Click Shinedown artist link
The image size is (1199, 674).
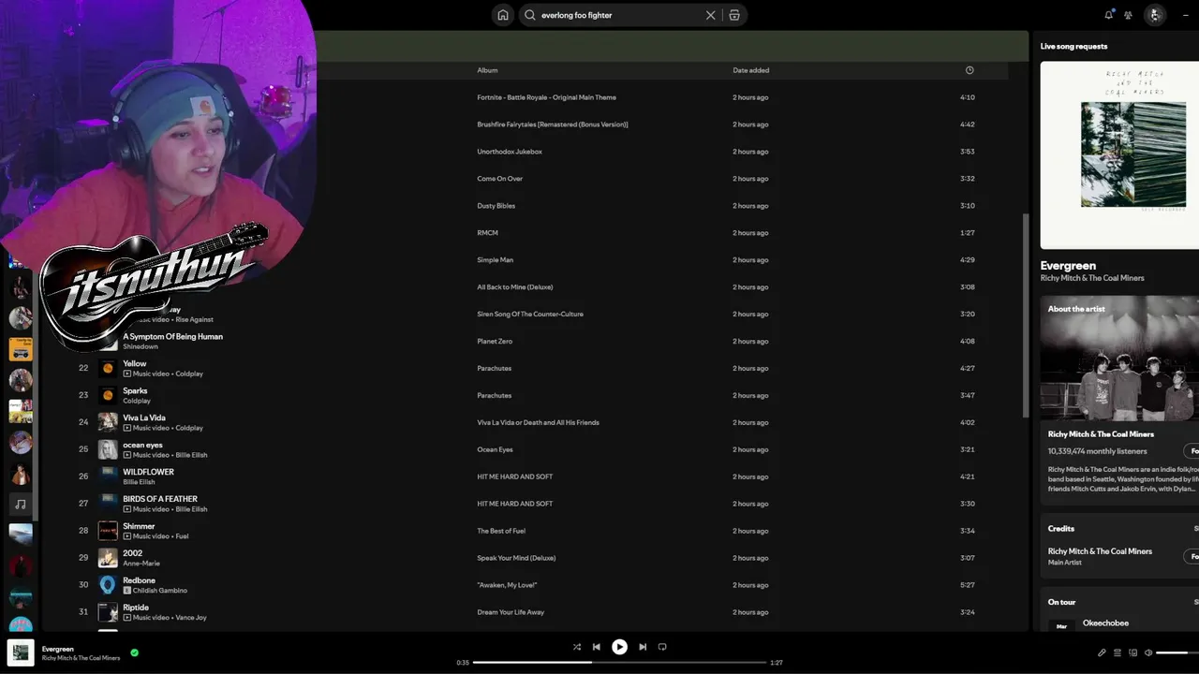[x=141, y=346]
